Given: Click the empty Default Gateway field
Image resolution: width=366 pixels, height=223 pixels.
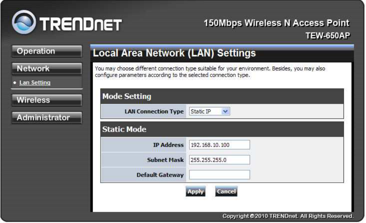Looking at the screenshot, I should pos(219,175).
